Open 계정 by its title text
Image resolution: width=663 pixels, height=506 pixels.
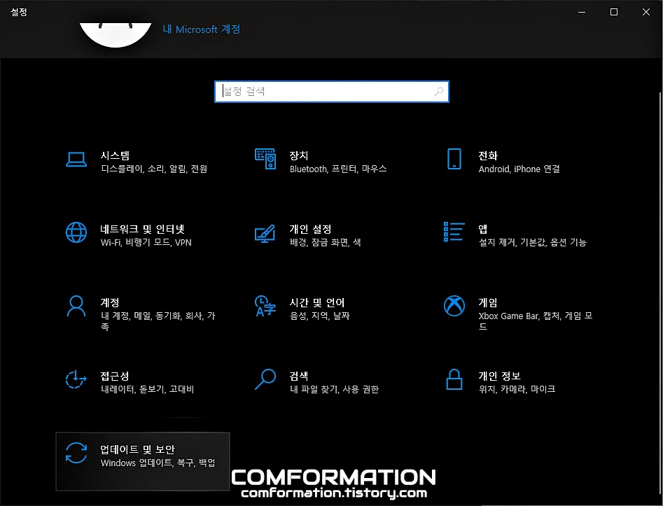110,302
